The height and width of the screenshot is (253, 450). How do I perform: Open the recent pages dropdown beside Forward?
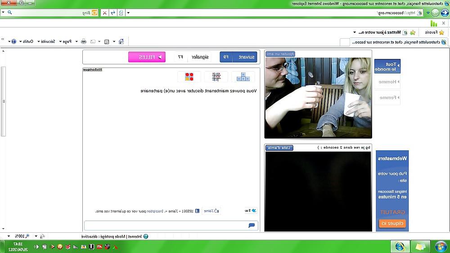point(428,13)
